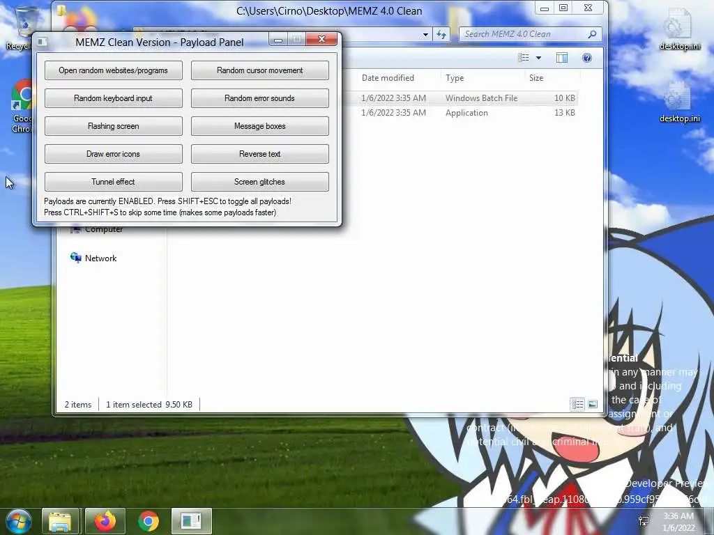The width and height of the screenshot is (714, 535).
Task: Minimize the MEMZ Payload Panel window
Action: pos(278,40)
